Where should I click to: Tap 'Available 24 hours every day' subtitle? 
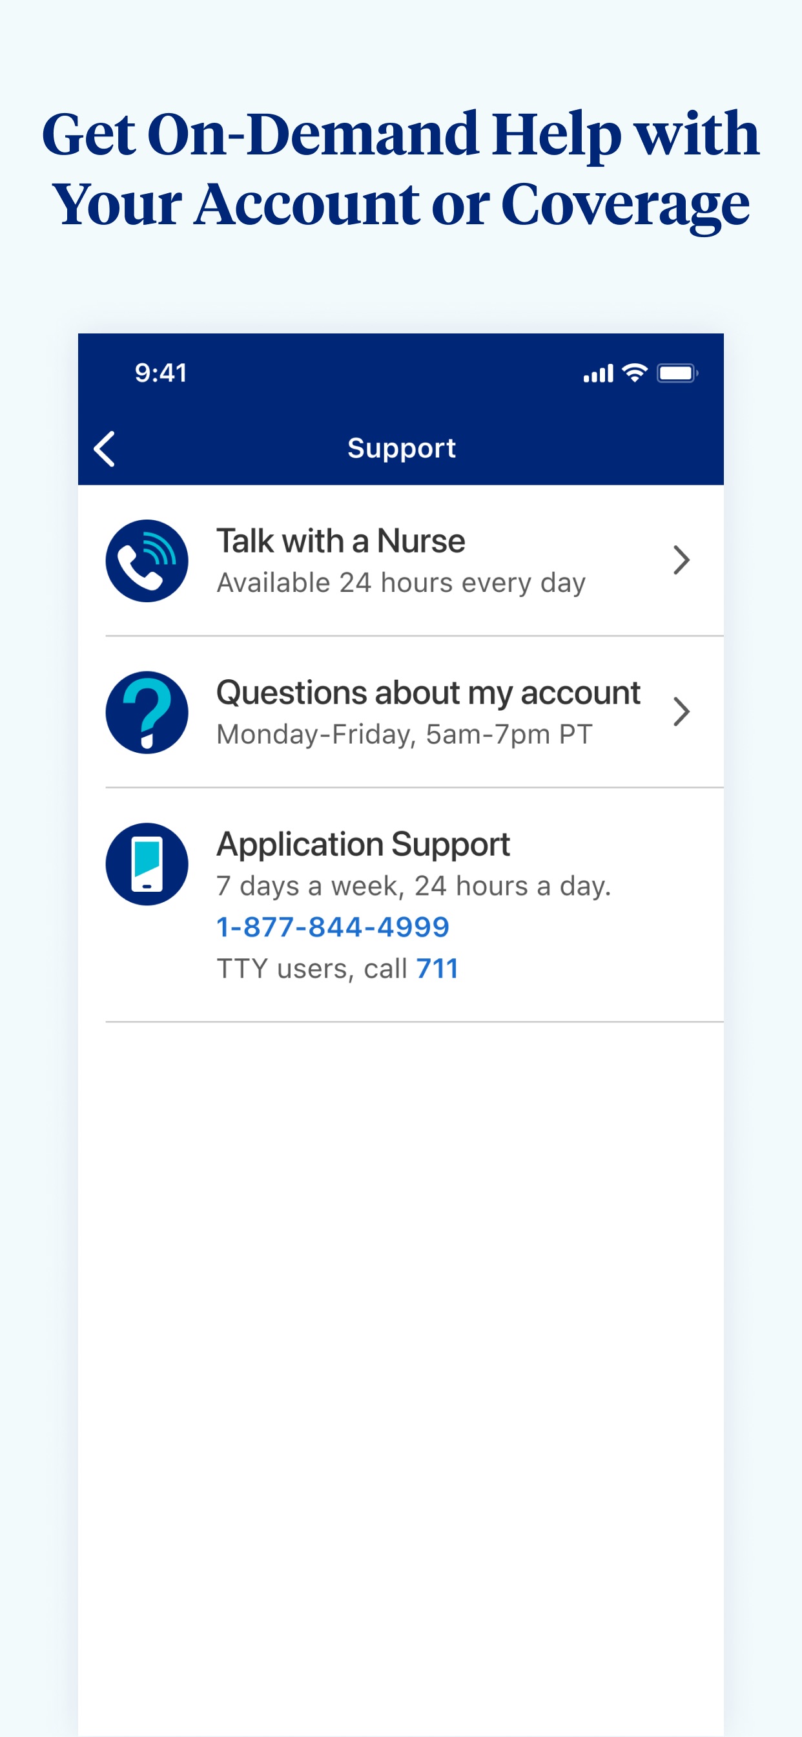401,584
